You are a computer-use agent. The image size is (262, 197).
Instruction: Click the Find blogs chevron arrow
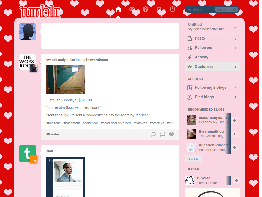pos(235,97)
